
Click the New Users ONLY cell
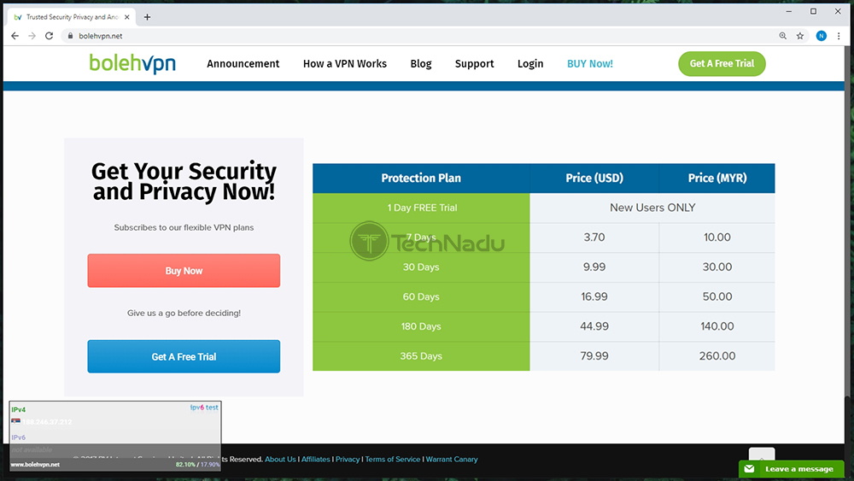tap(652, 208)
